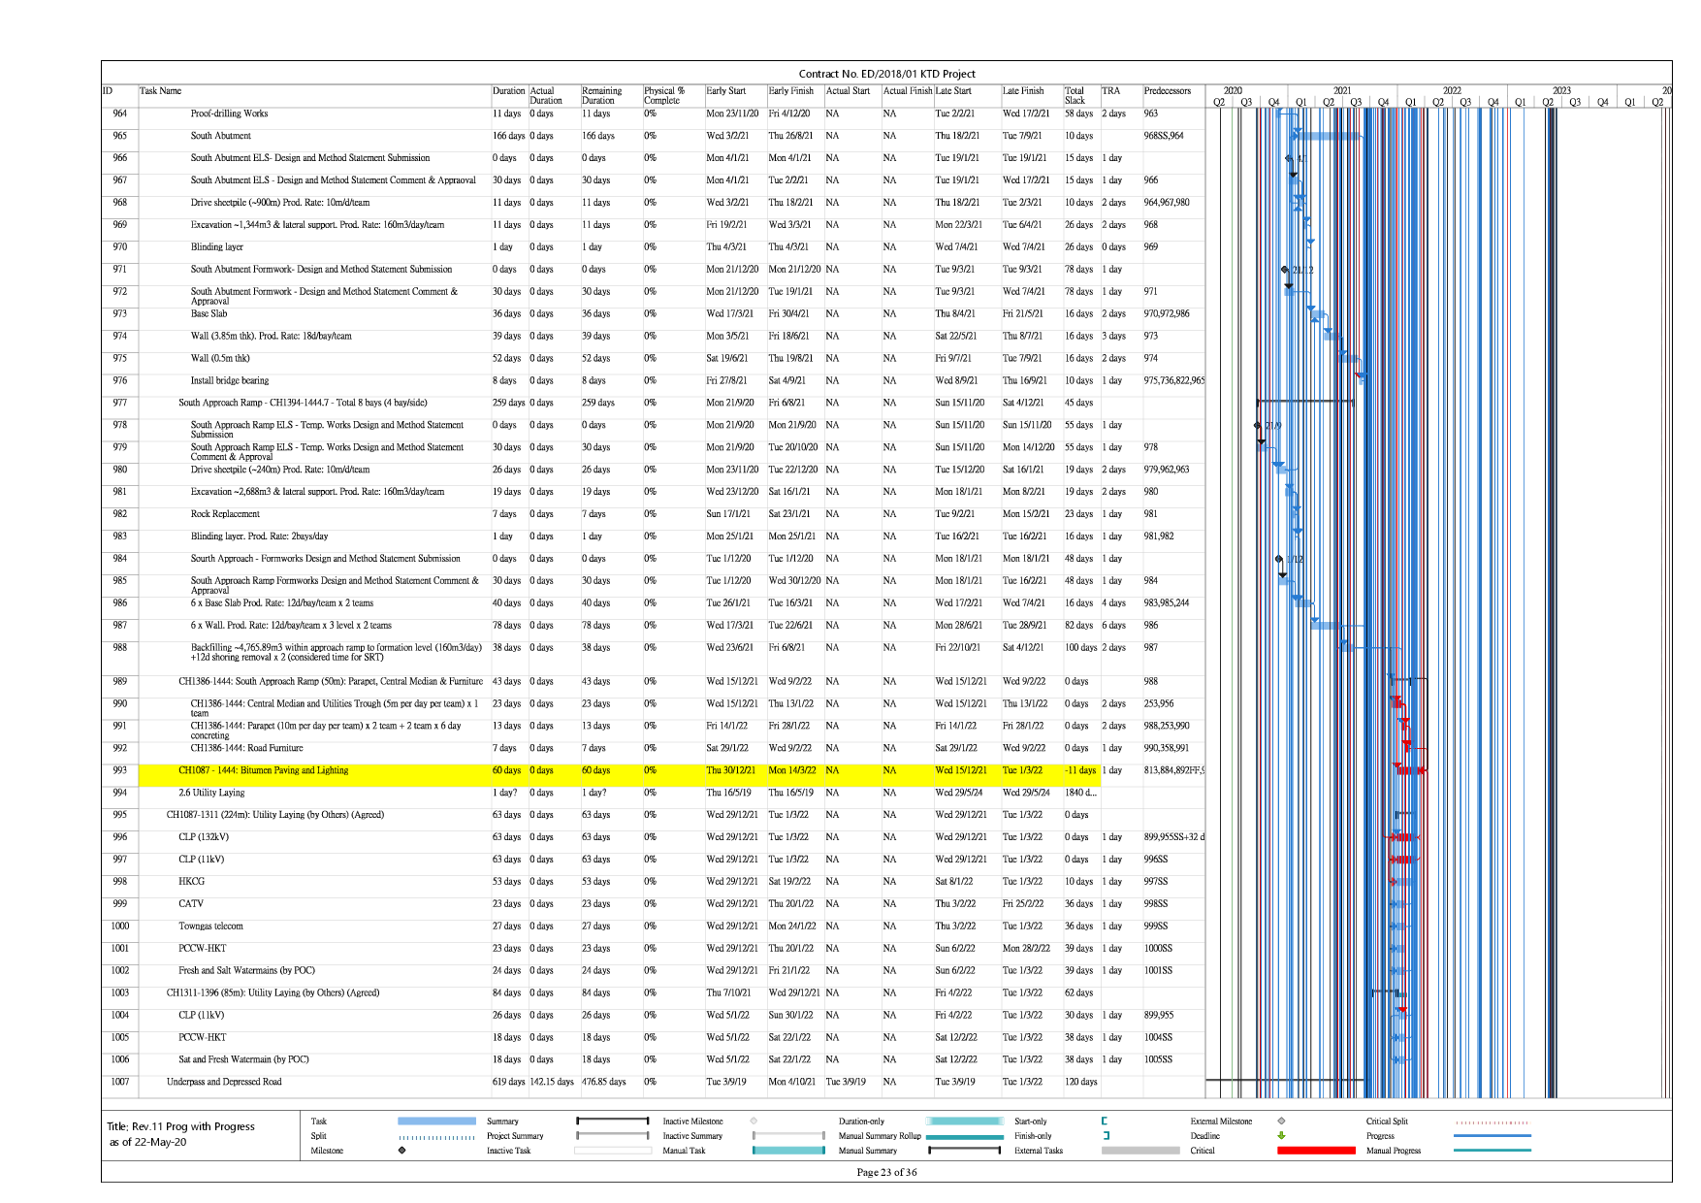Image resolution: width=1701 pixels, height=1203 pixels.
Task: Select the 21/9 milestone diamond in Gantt chart
Action: pyautogui.click(x=1258, y=425)
